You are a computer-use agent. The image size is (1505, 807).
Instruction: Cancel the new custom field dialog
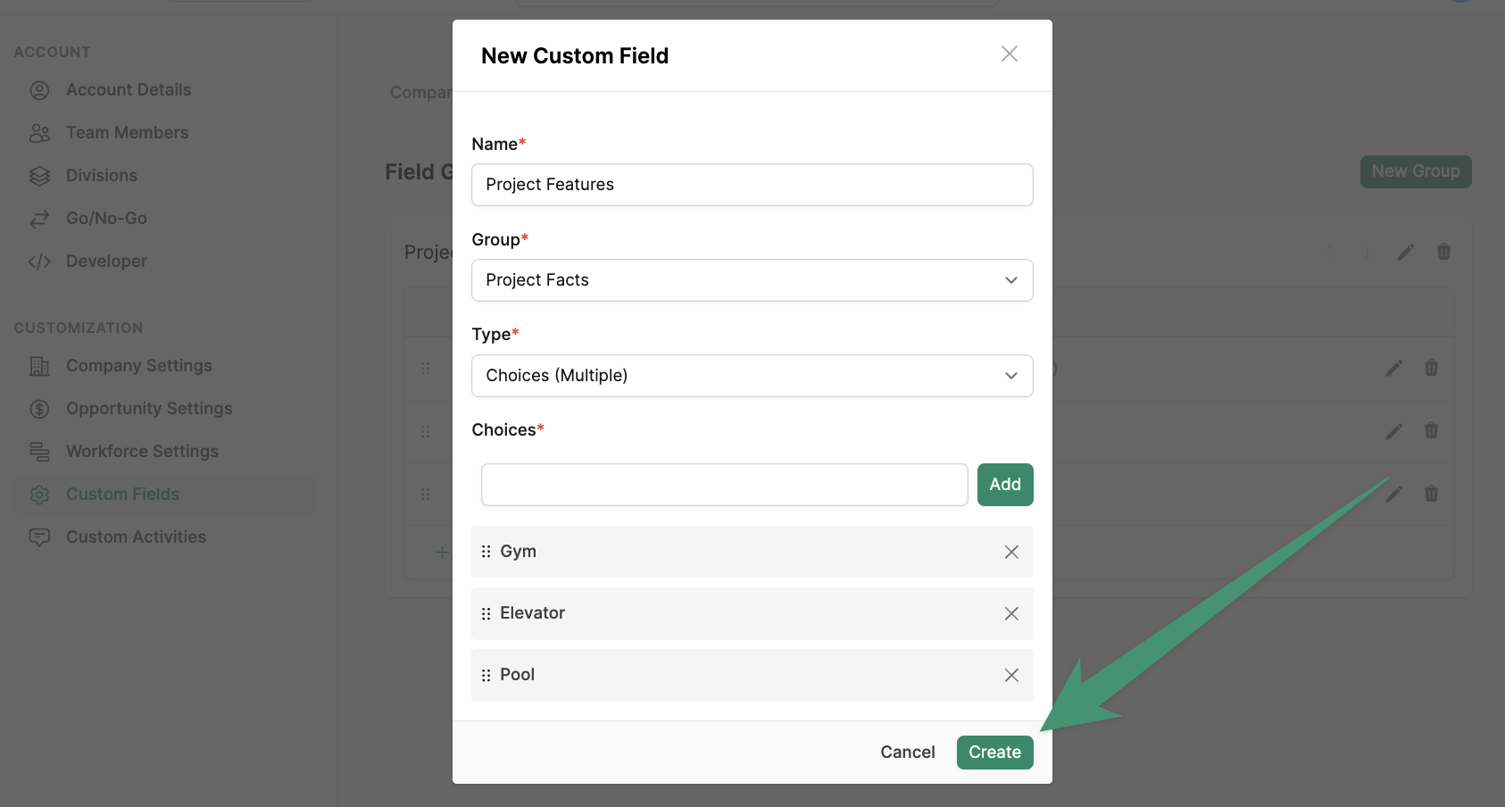click(908, 753)
